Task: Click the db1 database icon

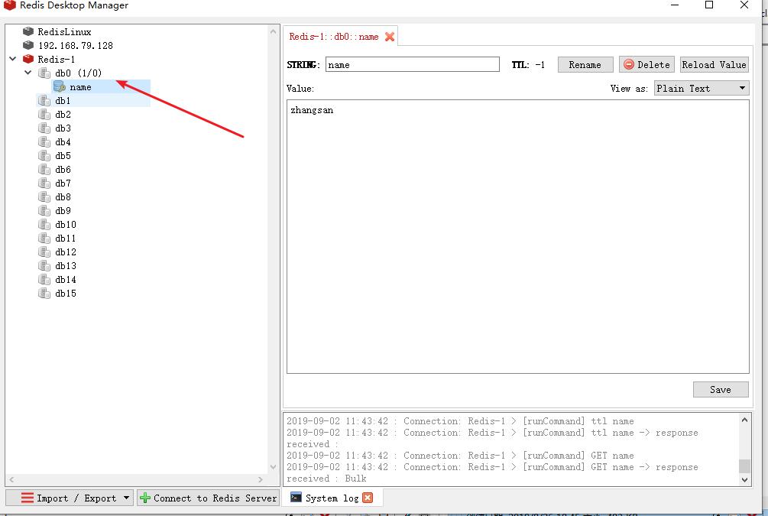Action: coord(44,100)
